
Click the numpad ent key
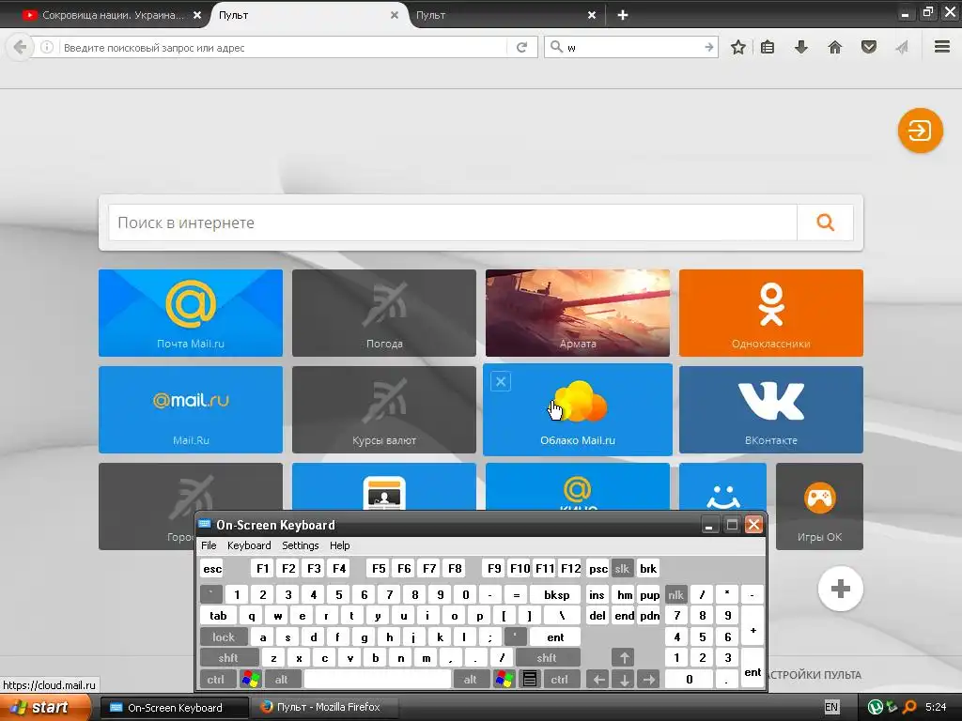tap(753, 668)
